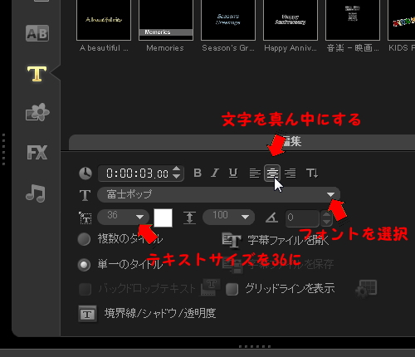Click the panel's left edge grip dots
The height and width of the screenshot is (357, 415).
[3, 149]
